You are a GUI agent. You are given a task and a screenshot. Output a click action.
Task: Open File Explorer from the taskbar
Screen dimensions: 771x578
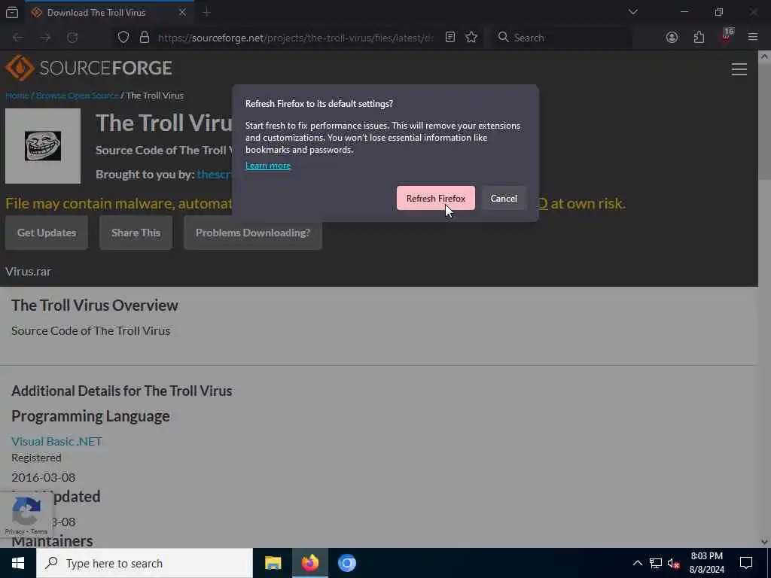click(x=273, y=563)
